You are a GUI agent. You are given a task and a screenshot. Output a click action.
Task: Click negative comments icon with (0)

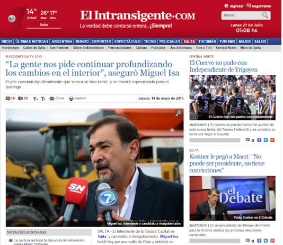point(20,99)
